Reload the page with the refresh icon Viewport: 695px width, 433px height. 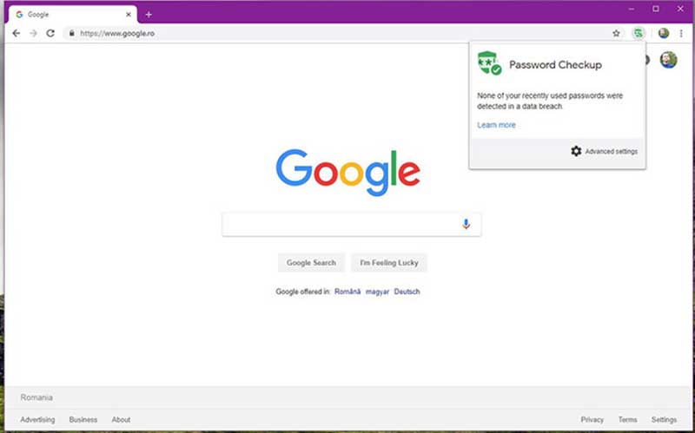[50, 33]
